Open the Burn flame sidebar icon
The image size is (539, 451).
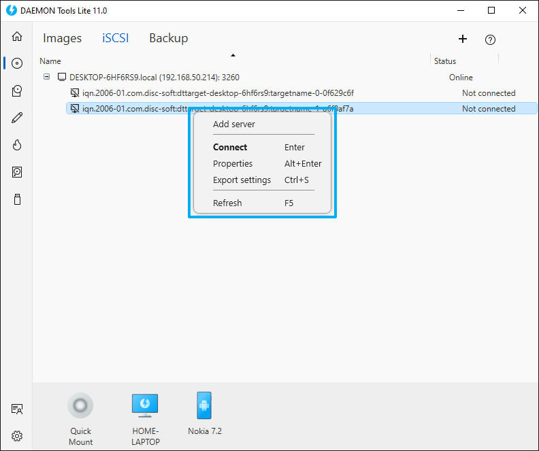[x=17, y=145]
